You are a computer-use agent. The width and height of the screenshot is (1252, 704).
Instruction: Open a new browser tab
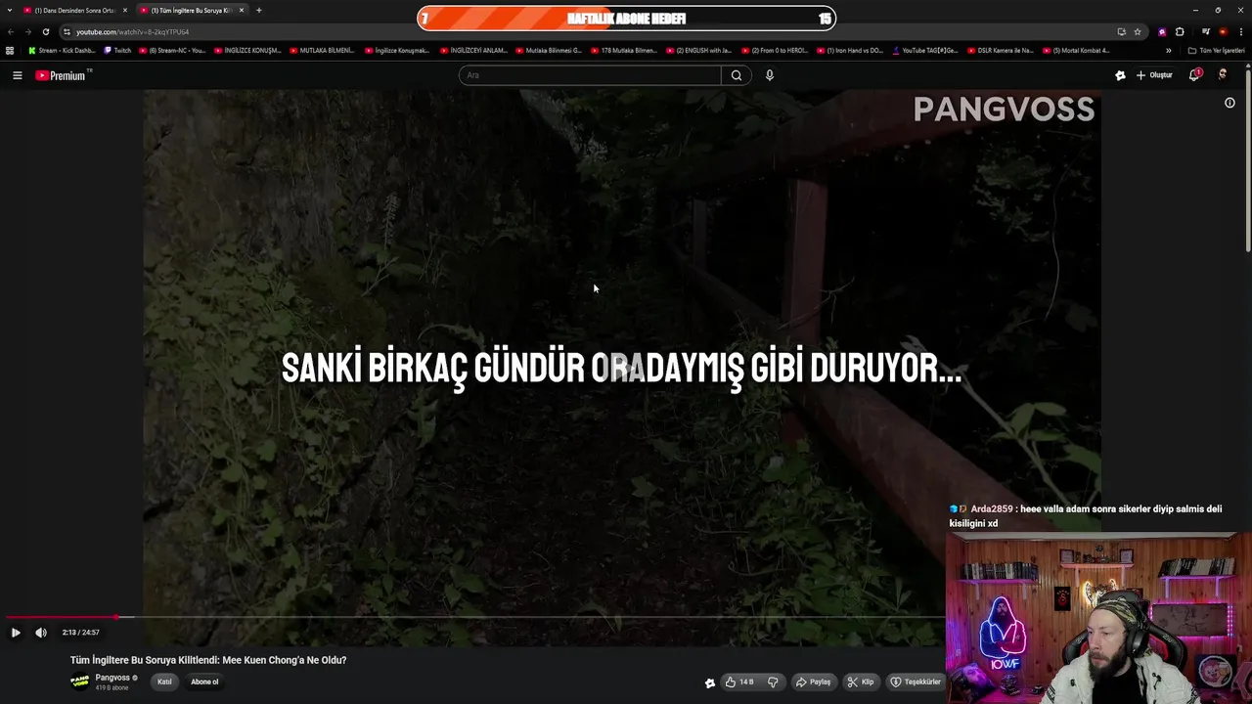pyautogui.click(x=258, y=10)
